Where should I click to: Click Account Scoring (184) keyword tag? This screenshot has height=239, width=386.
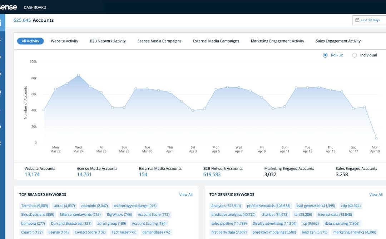point(149,224)
